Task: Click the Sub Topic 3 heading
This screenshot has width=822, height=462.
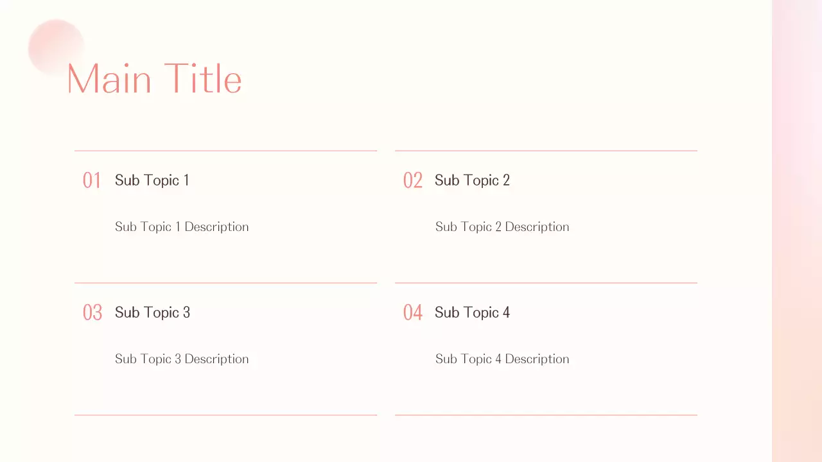Action: pyautogui.click(x=152, y=312)
